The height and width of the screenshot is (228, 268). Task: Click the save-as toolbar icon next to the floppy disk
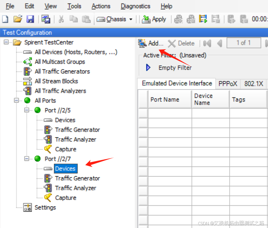point(46,19)
